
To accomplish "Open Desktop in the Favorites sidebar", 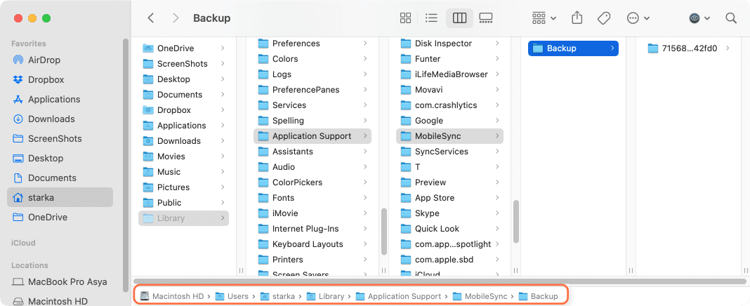I will (x=60, y=158).
